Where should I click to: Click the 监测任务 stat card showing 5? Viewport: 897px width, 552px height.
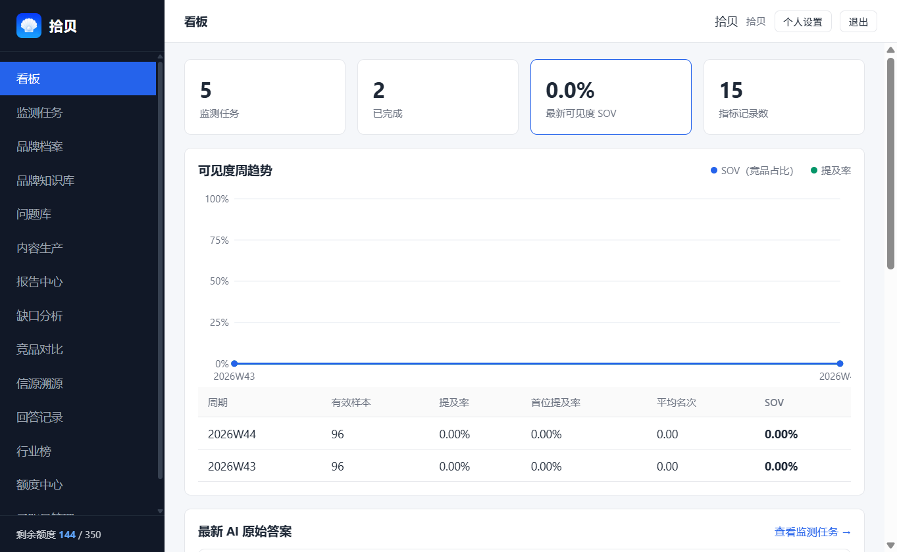(x=265, y=97)
